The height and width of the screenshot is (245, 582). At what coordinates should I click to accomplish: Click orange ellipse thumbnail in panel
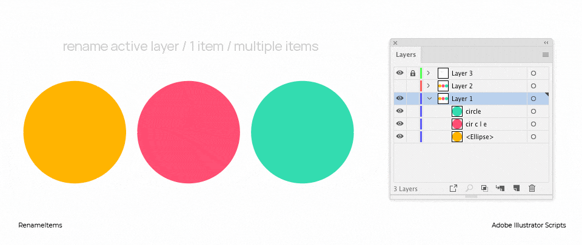click(457, 137)
